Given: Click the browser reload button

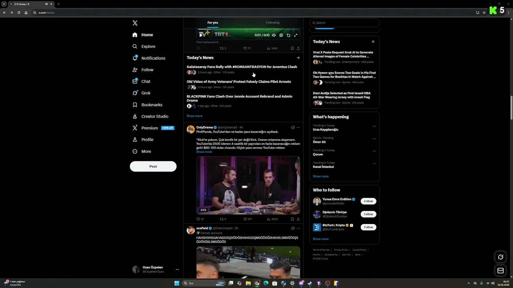Looking at the screenshot, I should [x=18, y=12].
